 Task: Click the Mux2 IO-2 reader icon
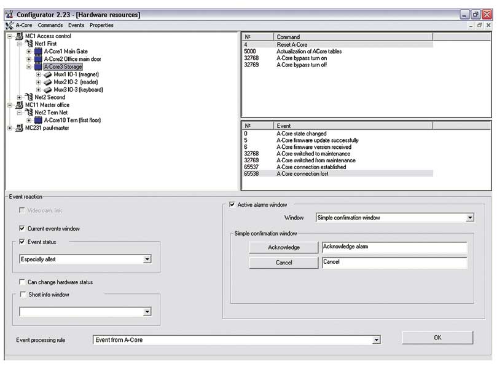click(x=49, y=82)
